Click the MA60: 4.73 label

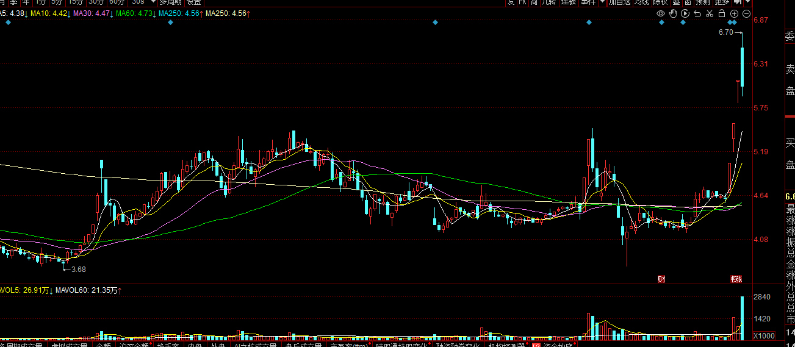pos(135,13)
